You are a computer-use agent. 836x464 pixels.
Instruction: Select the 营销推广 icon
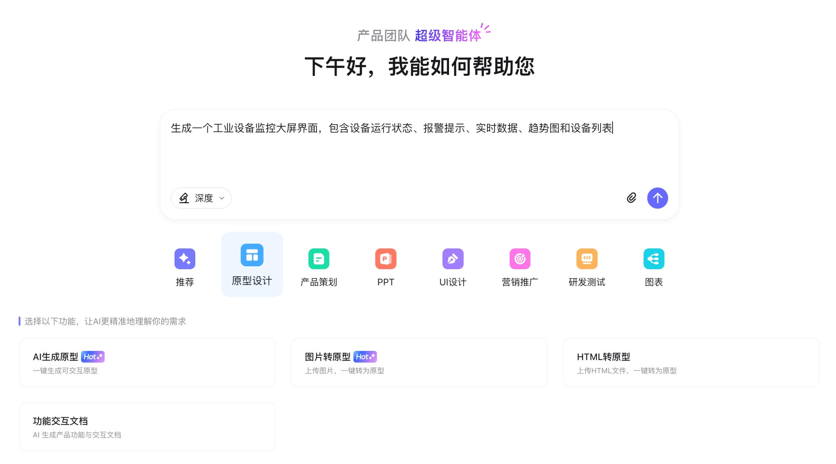(520, 258)
